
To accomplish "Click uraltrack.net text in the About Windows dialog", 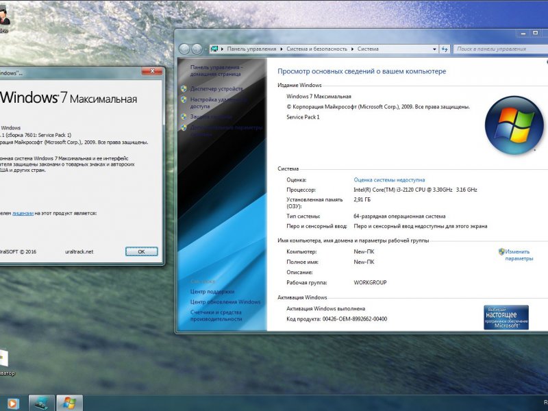I will pyautogui.click(x=79, y=251).
